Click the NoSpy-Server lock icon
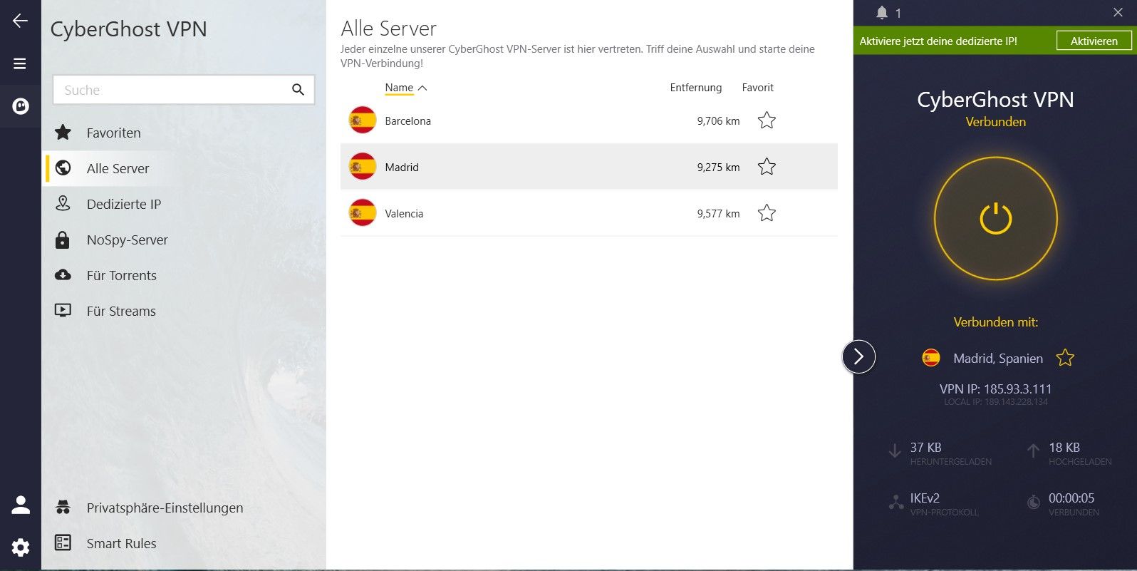This screenshot has height=571, width=1137. [x=63, y=239]
